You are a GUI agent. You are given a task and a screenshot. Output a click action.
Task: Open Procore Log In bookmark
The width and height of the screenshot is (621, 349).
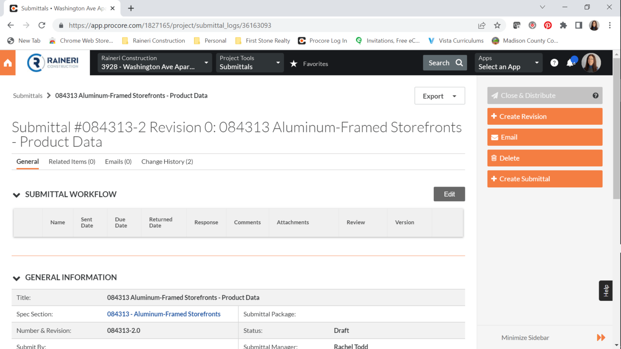coord(322,41)
